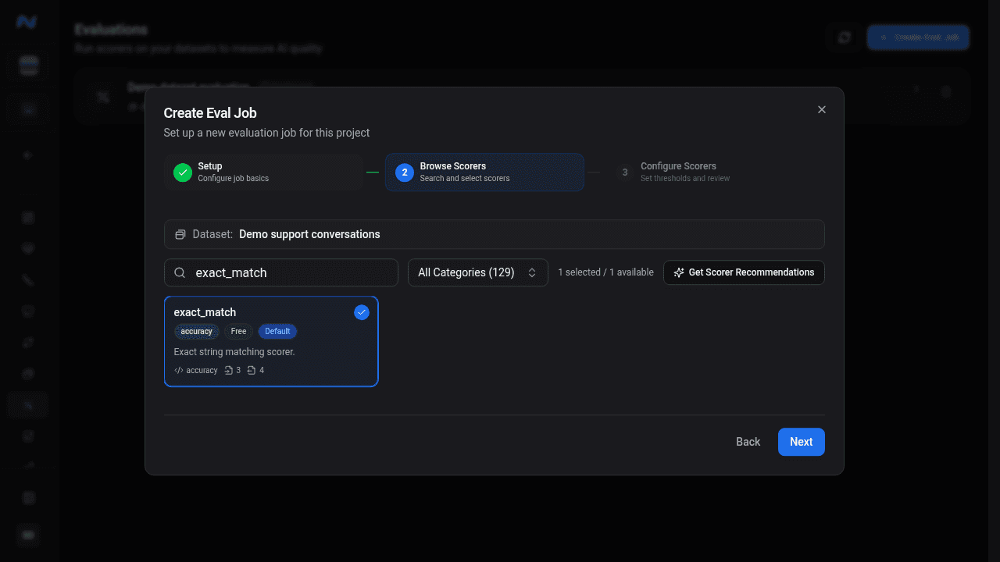Go back to the Setup step
The width and height of the screenshot is (1000, 562).
pos(263,172)
